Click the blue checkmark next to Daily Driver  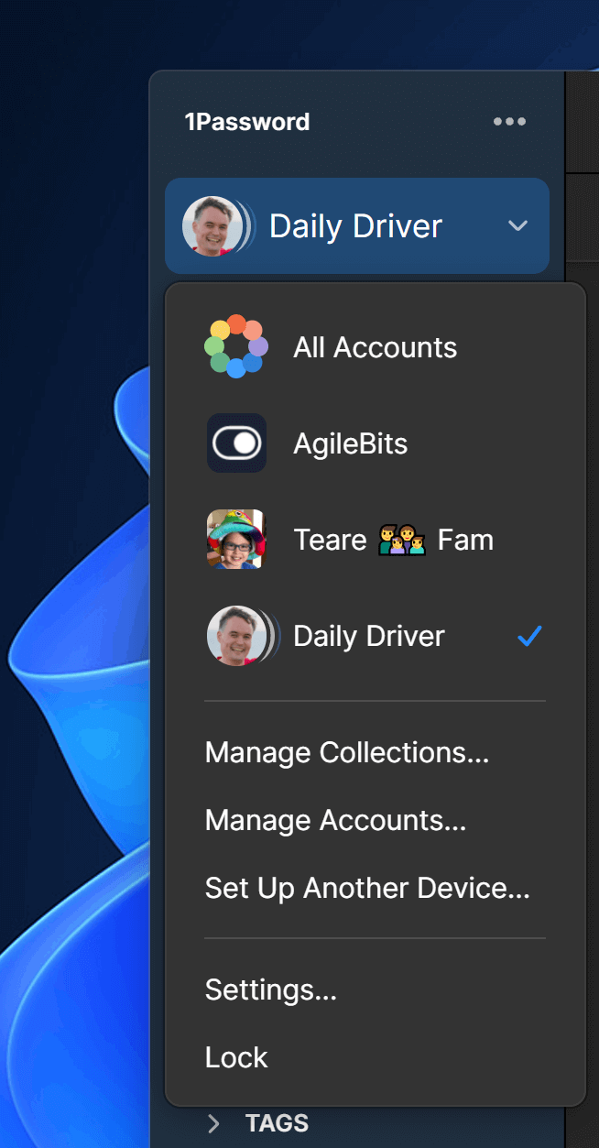(529, 636)
